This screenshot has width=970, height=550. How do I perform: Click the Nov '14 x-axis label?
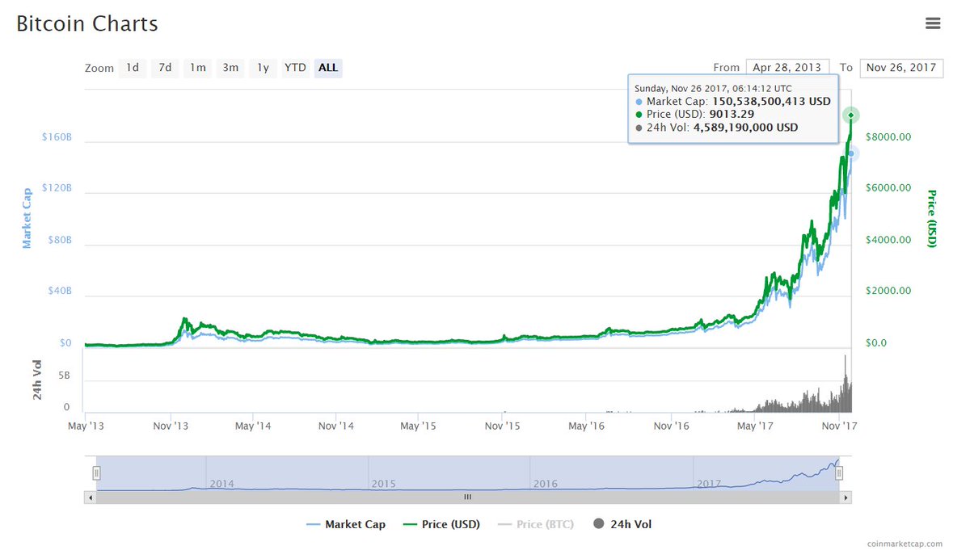coord(337,426)
